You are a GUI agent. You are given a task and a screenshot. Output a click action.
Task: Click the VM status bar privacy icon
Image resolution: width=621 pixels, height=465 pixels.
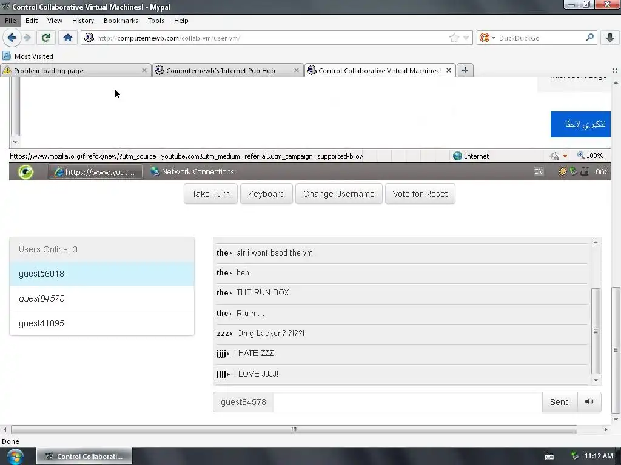[554, 156]
